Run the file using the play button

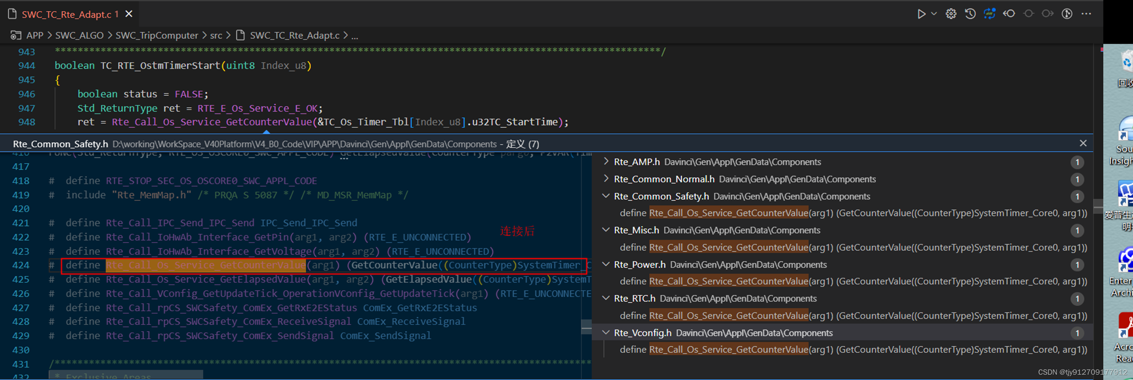pos(922,14)
